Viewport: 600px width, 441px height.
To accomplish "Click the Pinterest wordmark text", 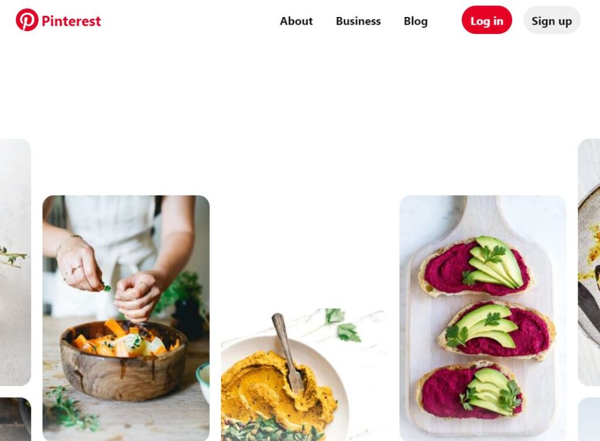I will click(71, 21).
